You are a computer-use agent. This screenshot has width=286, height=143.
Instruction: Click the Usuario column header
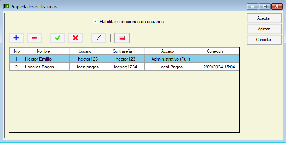(88, 51)
